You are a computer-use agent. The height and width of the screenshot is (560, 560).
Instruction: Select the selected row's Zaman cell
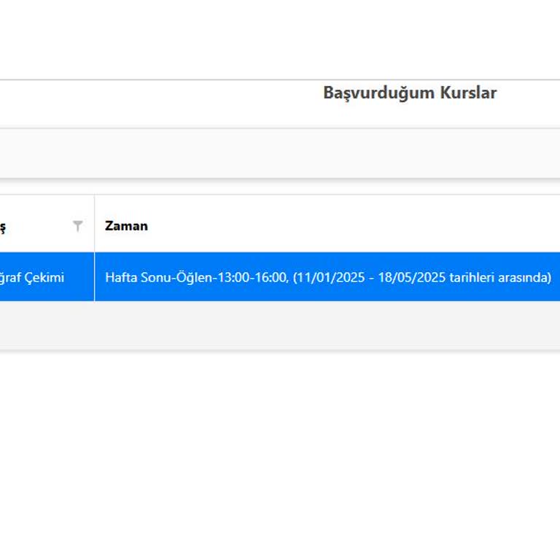click(x=328, y=277)
